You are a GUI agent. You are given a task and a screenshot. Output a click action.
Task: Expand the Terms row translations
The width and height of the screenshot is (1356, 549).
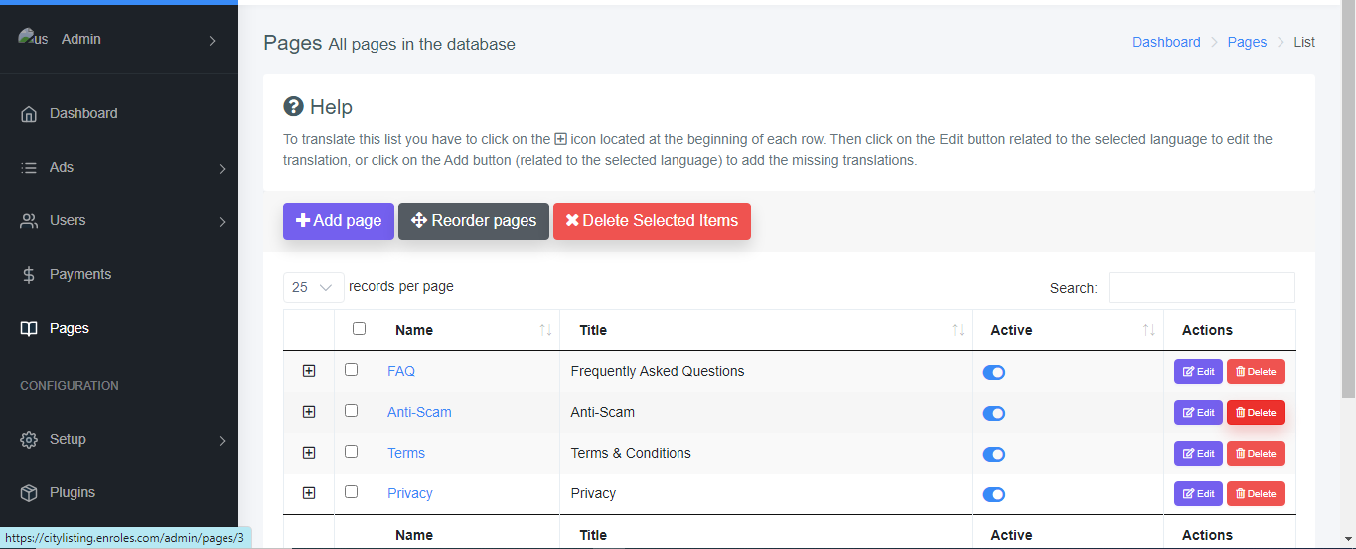pyautogui.click(x=309, y=453)
